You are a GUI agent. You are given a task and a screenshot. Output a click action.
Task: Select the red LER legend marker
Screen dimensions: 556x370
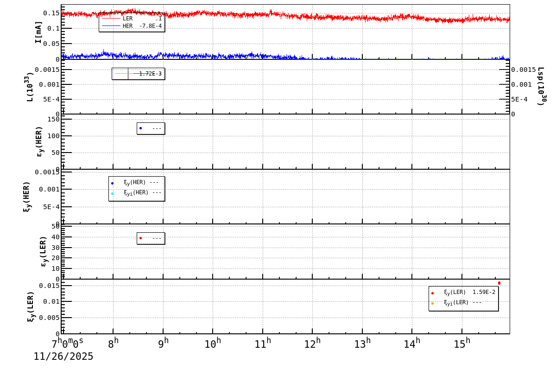111,18
